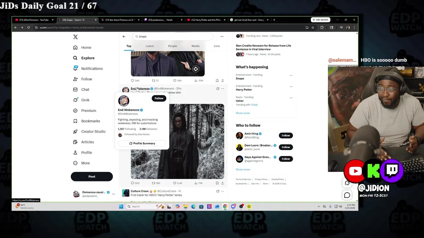Switch to the Lists tab

(x=217, y=46)
